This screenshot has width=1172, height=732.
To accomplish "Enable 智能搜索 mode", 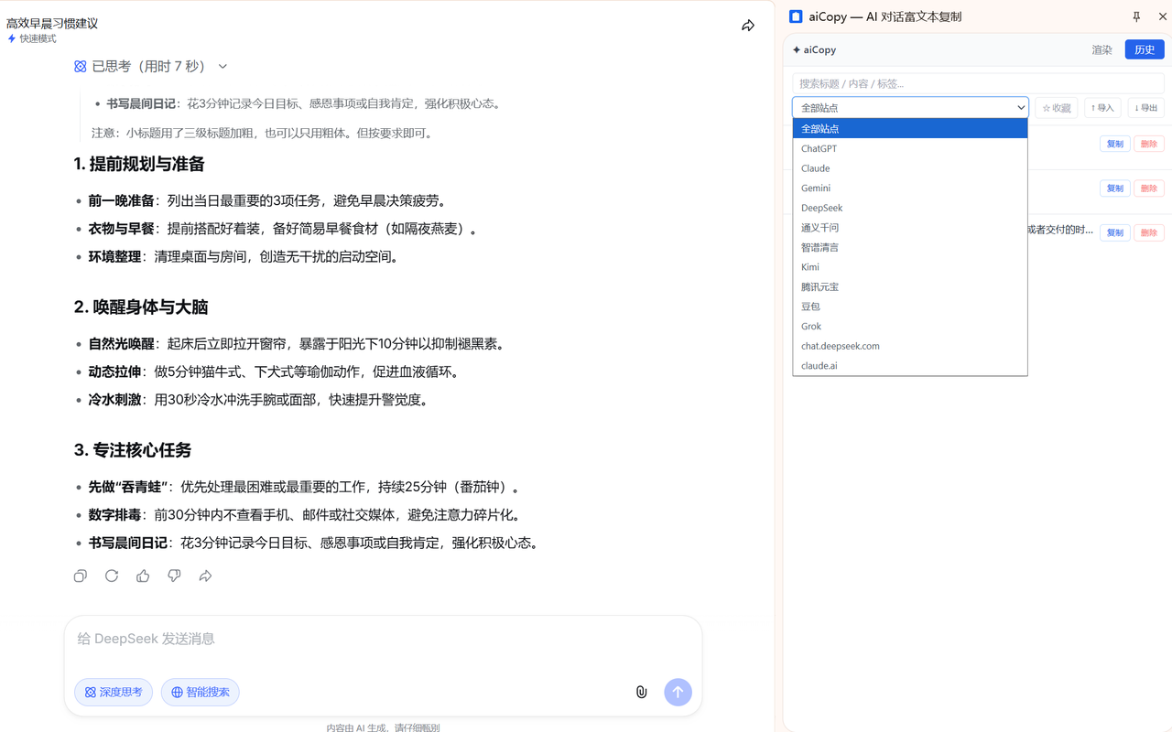I will pyautogui.click(x=200, y=692).
